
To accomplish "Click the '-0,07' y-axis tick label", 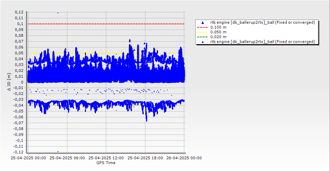I will point(18,123).
